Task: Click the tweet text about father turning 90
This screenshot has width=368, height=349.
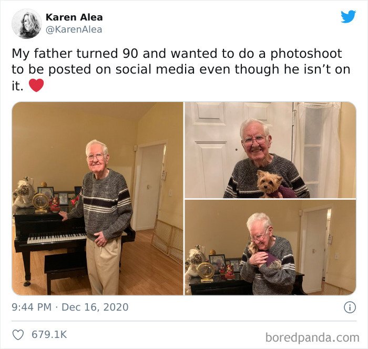Action: coord(181,70)
